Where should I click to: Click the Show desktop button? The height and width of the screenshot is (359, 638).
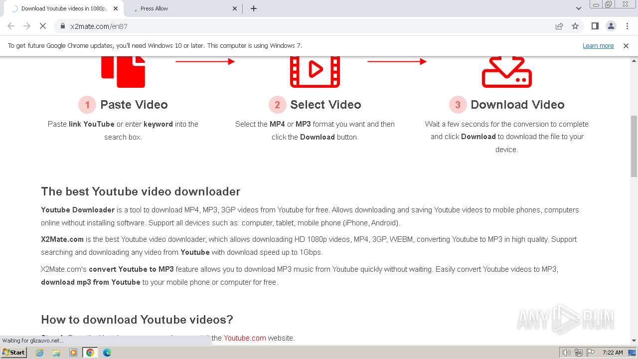[633, 353]
